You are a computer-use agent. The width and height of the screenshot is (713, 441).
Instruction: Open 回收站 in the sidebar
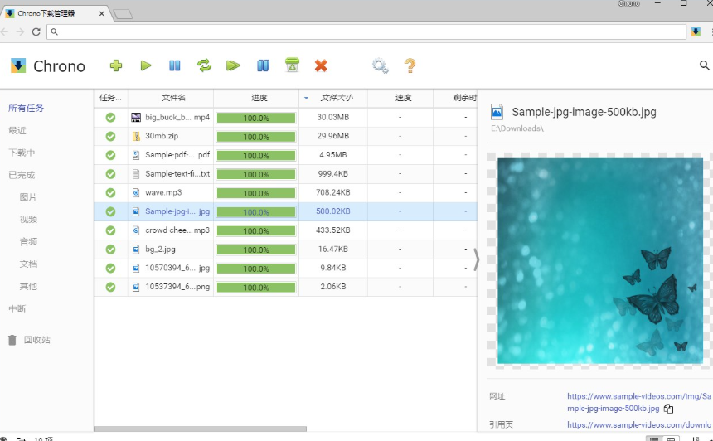tap(36, 340)
